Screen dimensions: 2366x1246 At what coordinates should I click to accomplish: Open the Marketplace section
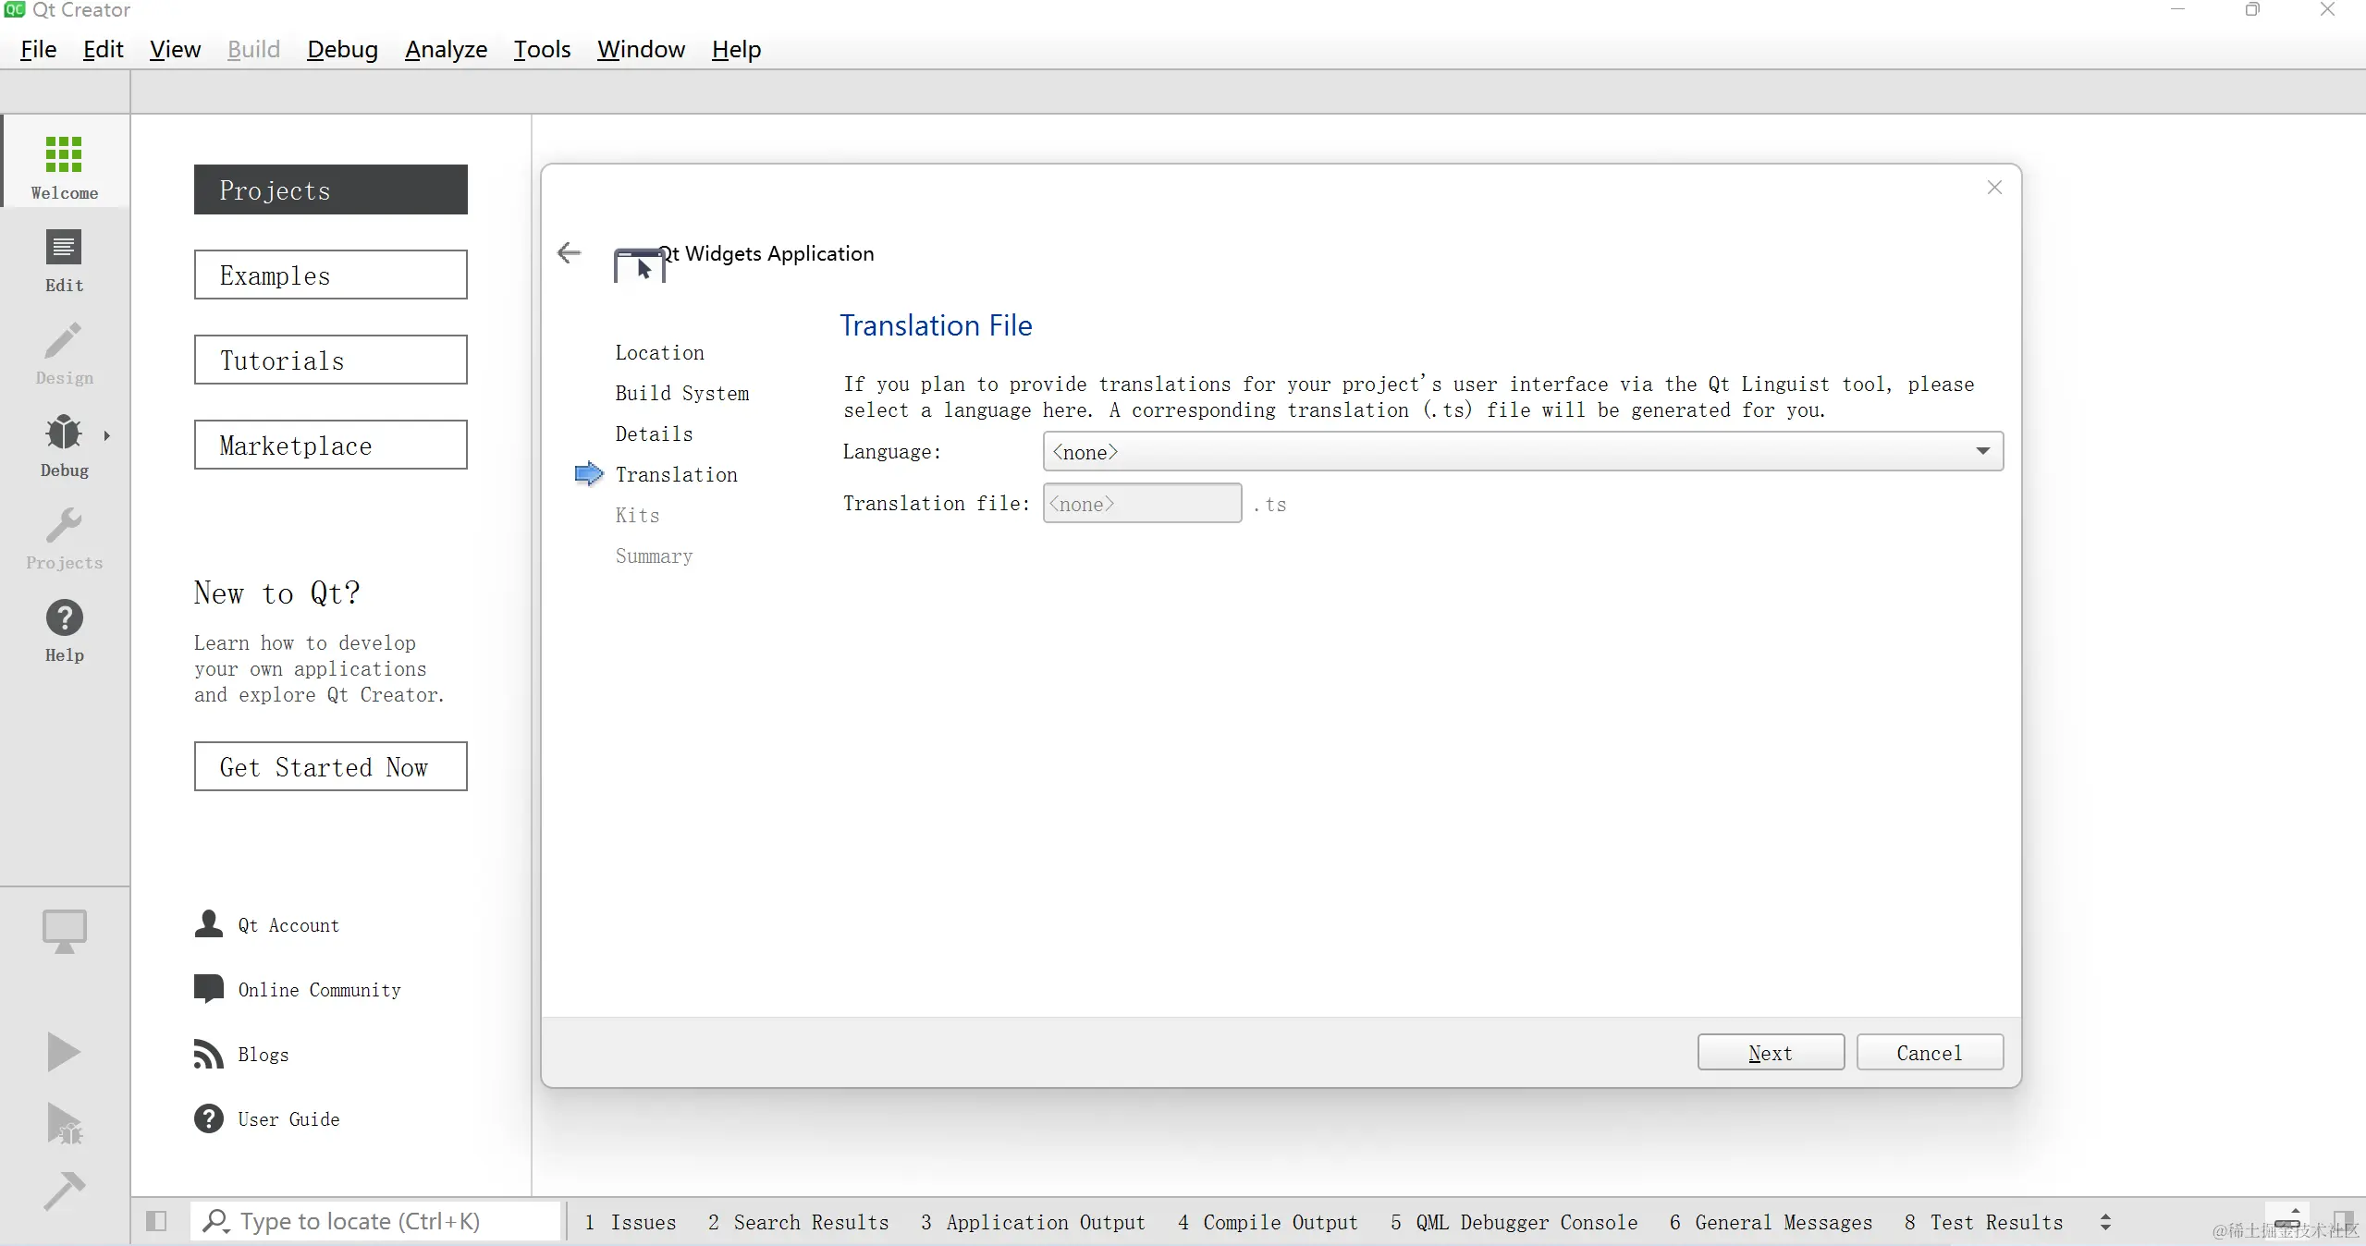(x=330, y=446)
